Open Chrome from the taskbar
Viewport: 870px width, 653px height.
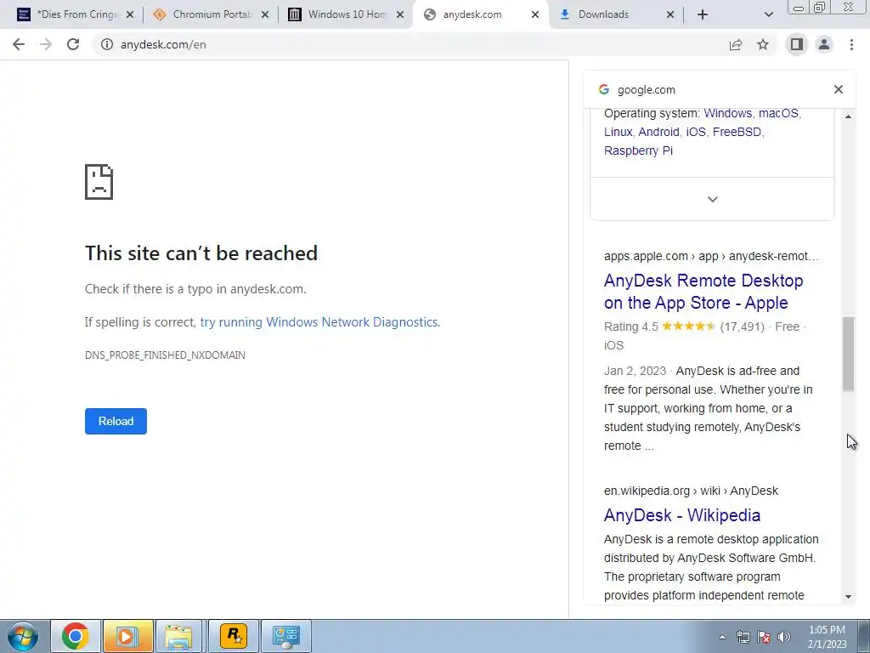pyautogui.click(x=76, y=636)
